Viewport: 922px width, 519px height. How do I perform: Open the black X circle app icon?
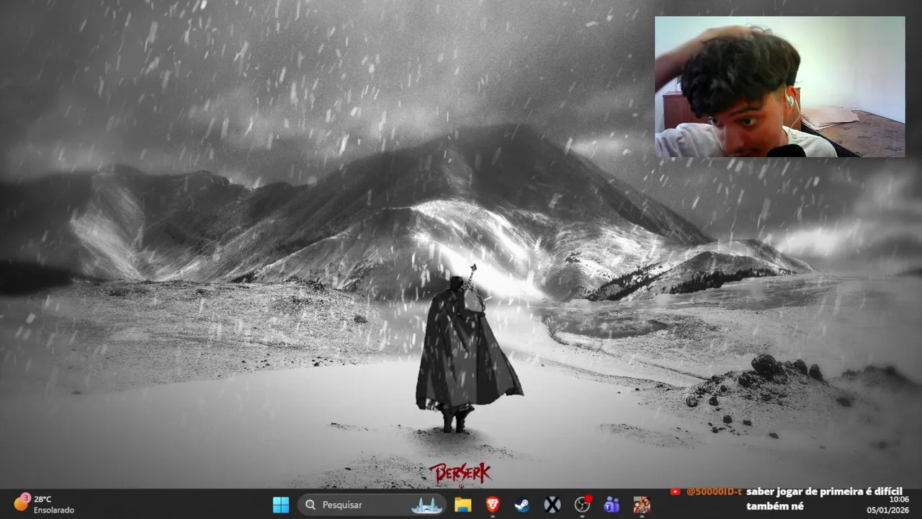click(552, 505)
